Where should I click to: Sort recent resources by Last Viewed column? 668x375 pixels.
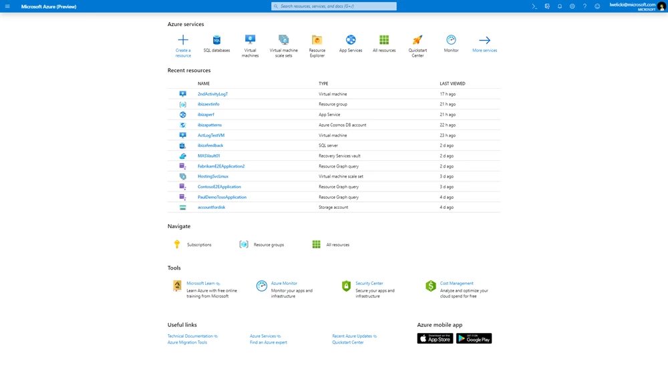coord(452,83)
